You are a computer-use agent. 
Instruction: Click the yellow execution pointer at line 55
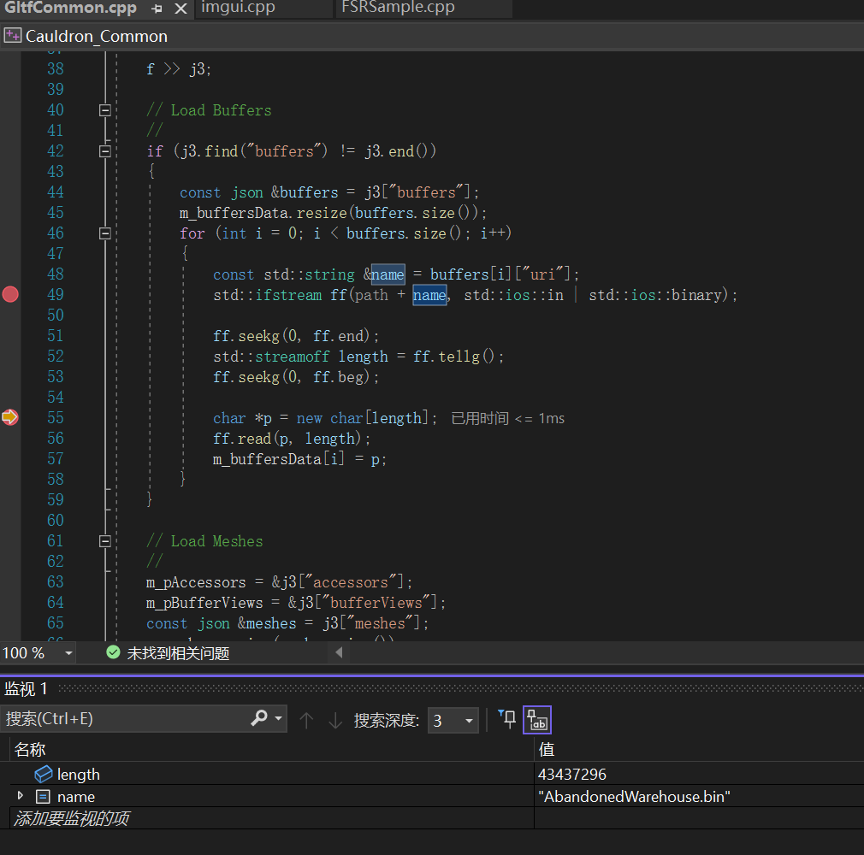(x=10, y=417)
